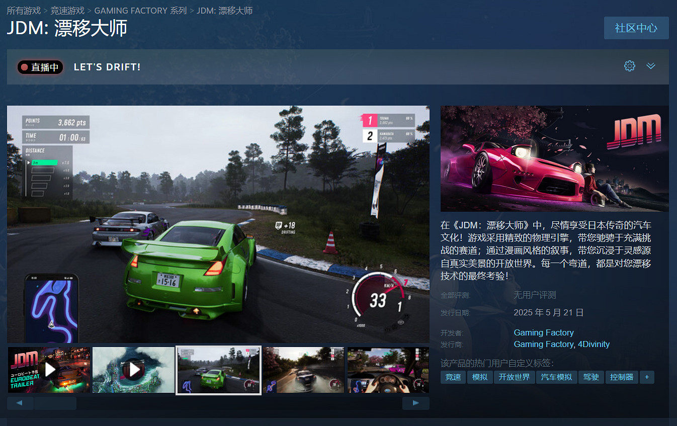Open the broadcast settings gear icon
677x426 pixels.
[629, 66]
